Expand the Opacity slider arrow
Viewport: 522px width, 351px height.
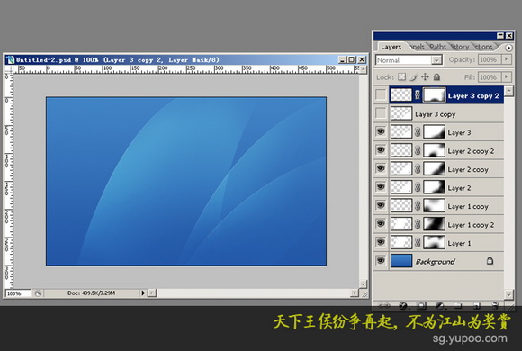(507, 59)
